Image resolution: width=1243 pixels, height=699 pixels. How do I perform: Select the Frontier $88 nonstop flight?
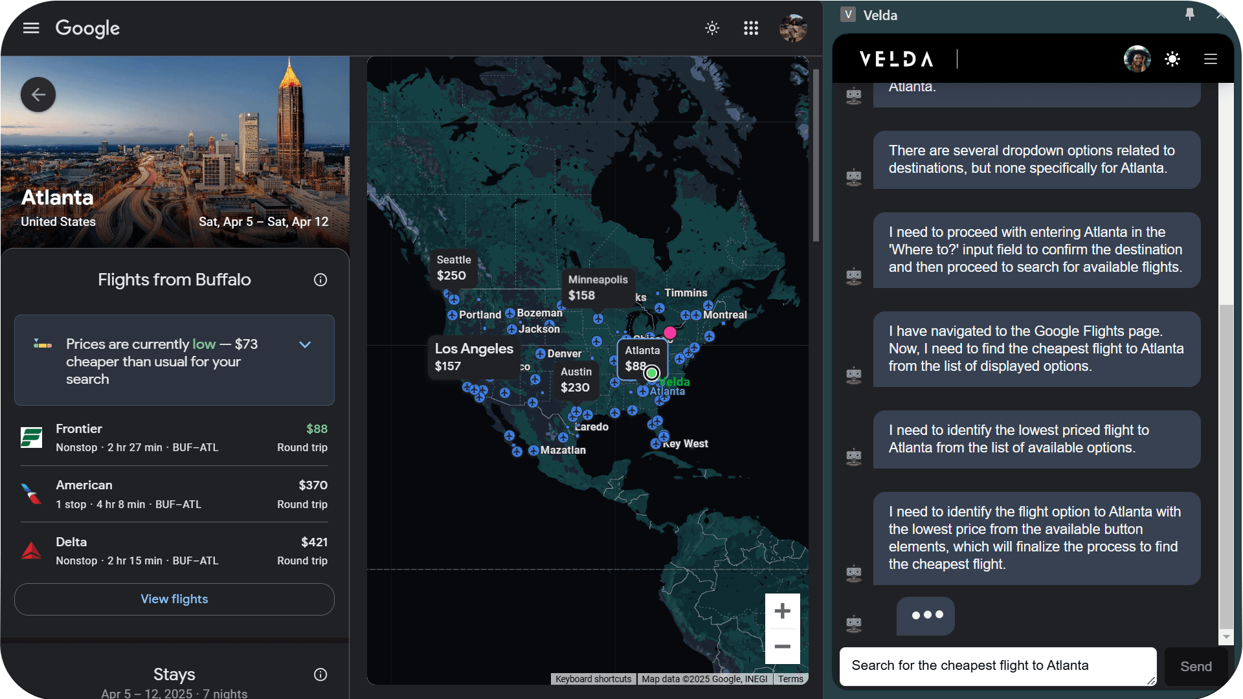174,438
